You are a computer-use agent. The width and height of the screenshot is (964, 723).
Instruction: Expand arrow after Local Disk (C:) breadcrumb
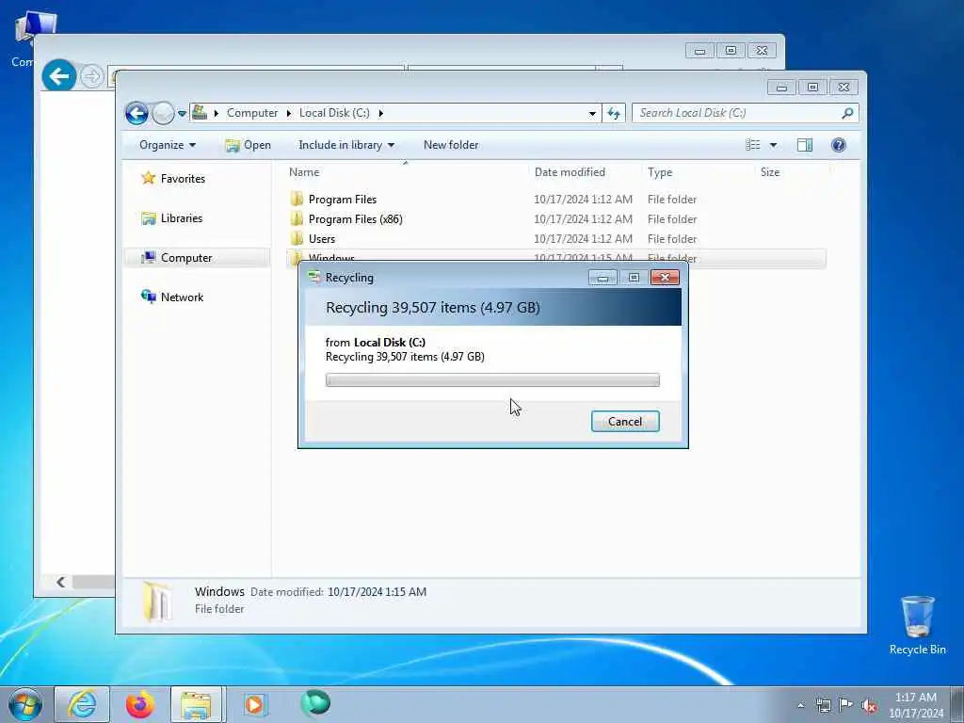(x=381, y=113)
